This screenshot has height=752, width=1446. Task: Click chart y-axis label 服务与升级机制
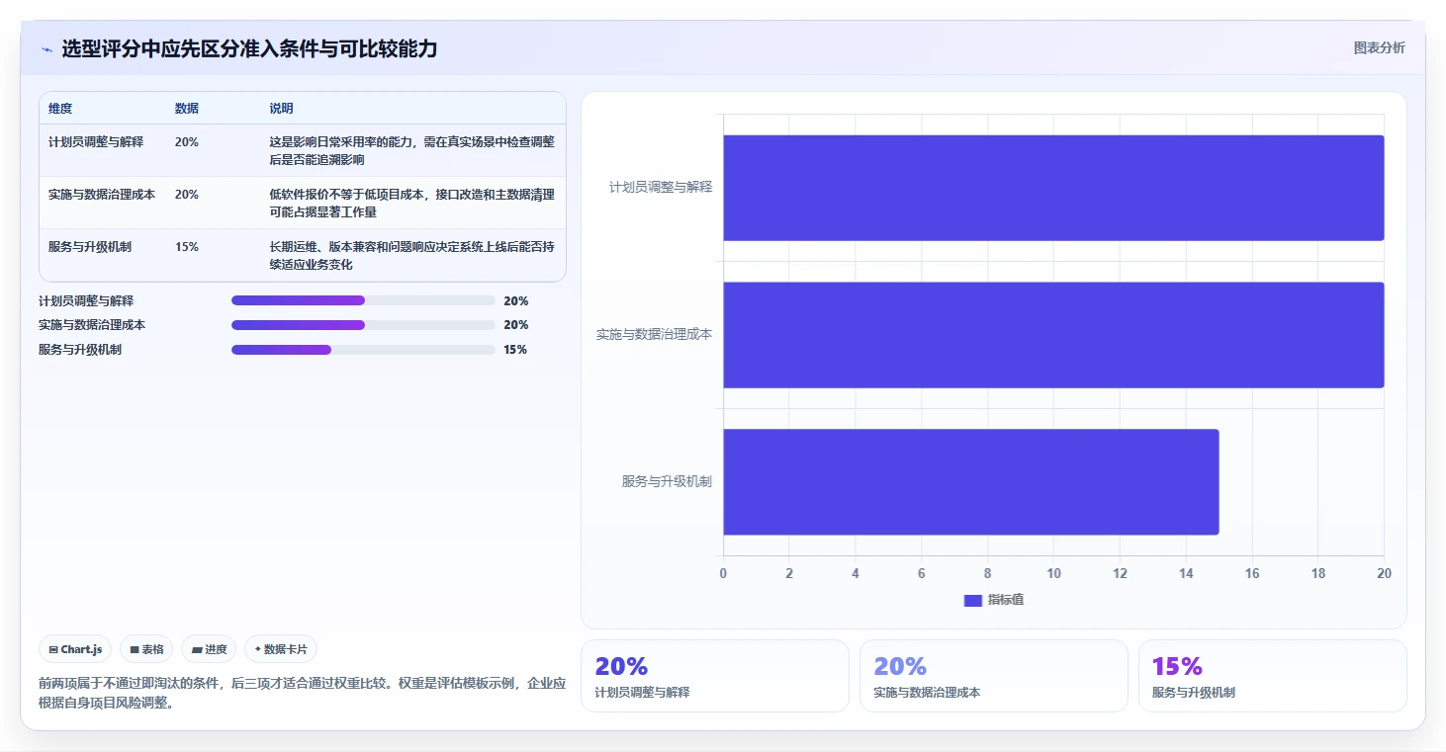[x=667, y=482]
